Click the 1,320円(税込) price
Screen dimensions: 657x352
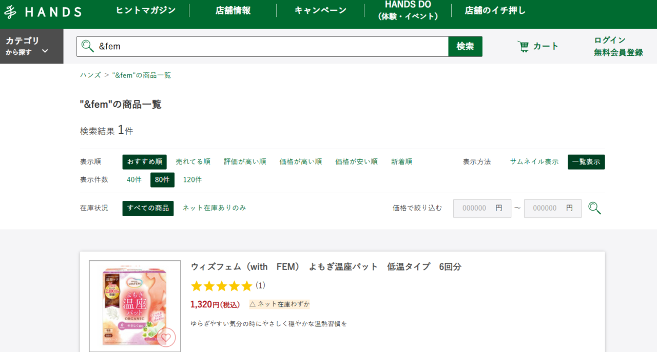215,304
